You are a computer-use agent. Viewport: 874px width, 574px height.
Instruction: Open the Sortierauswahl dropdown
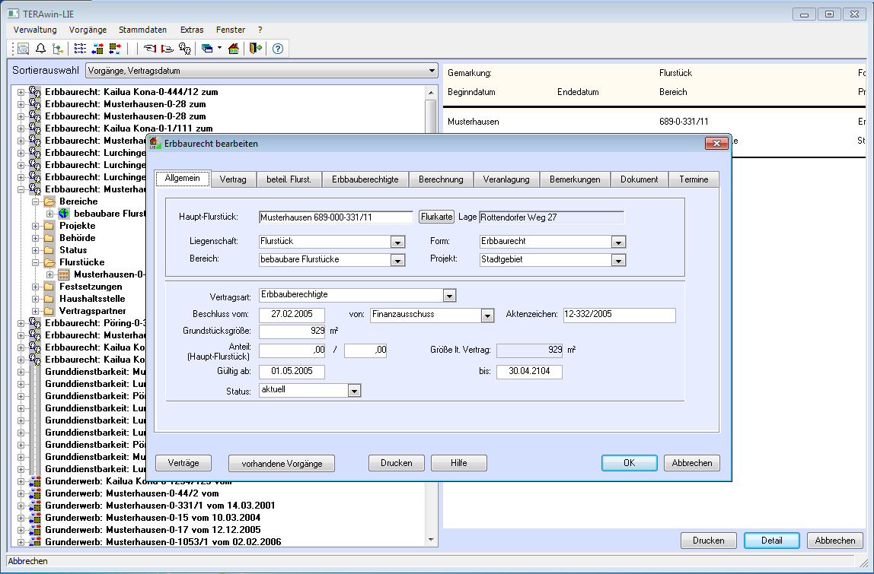tap(432, 71)
